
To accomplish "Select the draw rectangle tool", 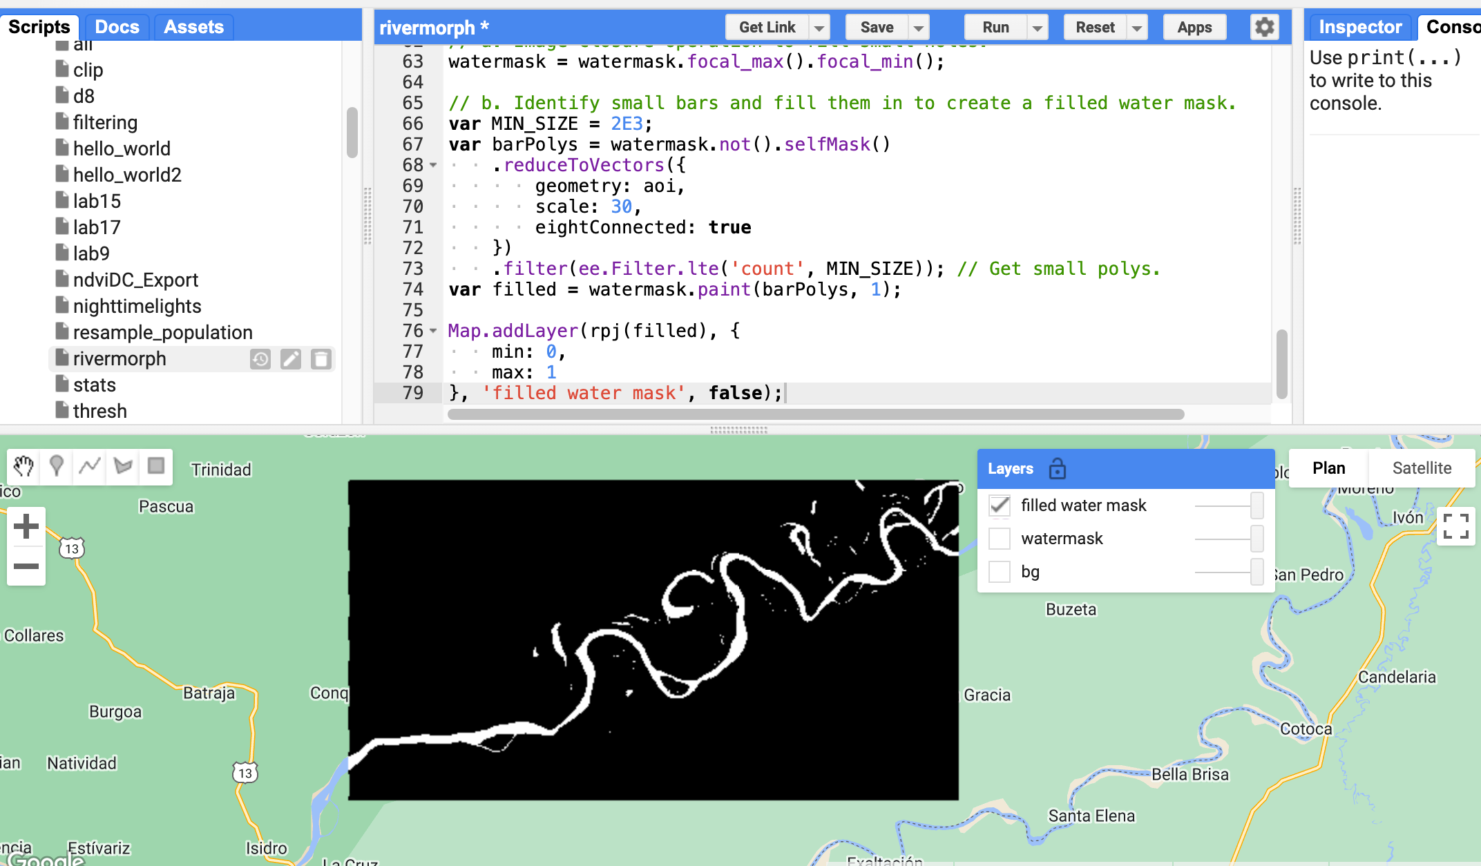I will click(x=156, y=467).
